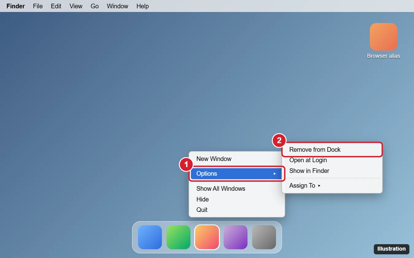Launch the green Dock app icon
Viewport: 414px width, 258px height.
pyautogui.click(x=178, y=237)
